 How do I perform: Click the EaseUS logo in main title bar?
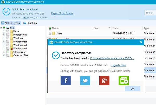tap(3, 2)
